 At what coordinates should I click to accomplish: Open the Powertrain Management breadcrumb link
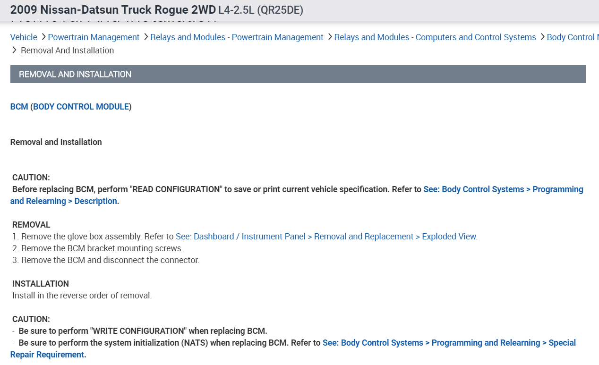point(94,37)
